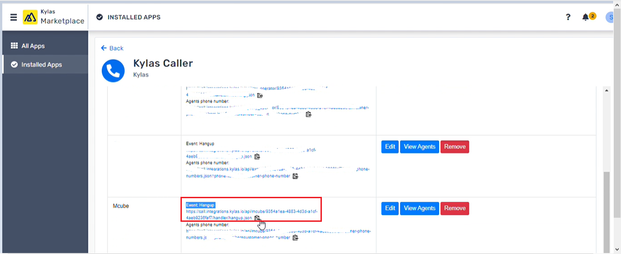
Task: Go to All Apps in sidebar
Action: pyautogui.click(x=45, y=46)
